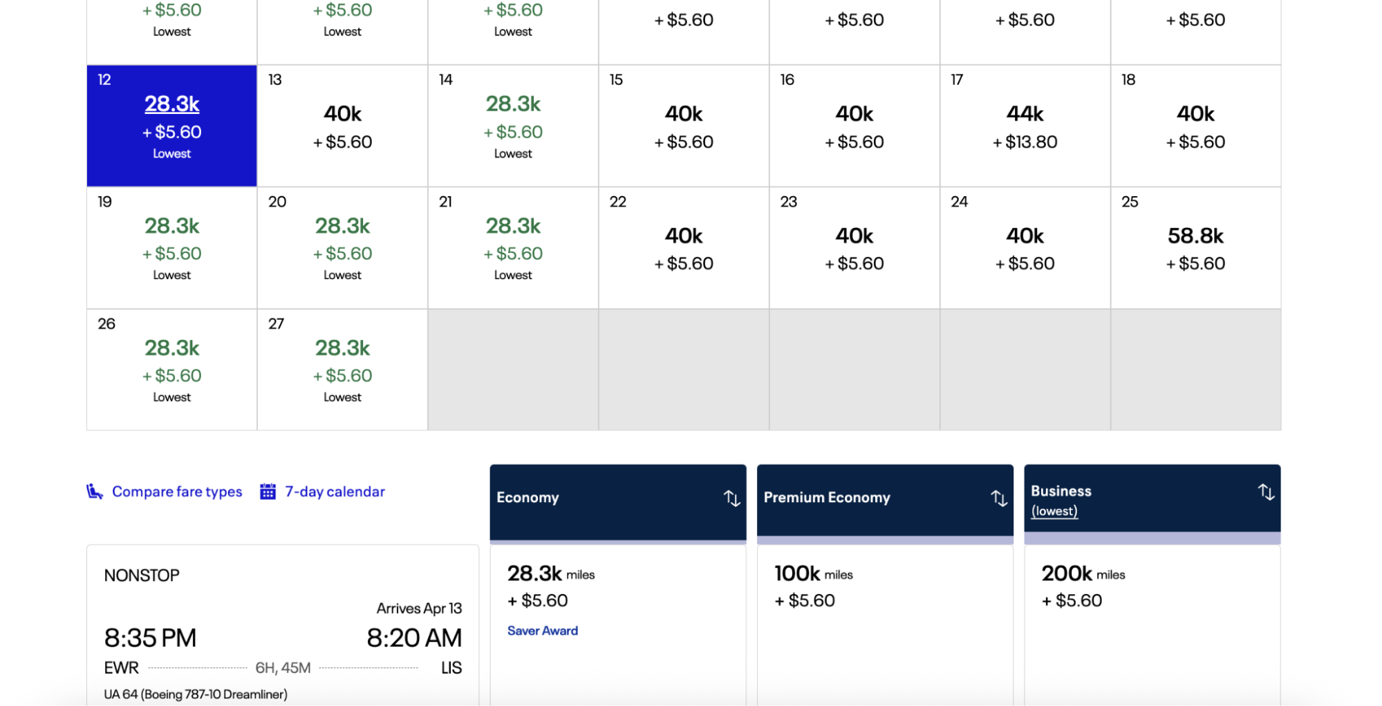Screen dimensions: 1382x706
Task: Click the underlined 28.3k on April 12
Action: (x=171, y=103)
